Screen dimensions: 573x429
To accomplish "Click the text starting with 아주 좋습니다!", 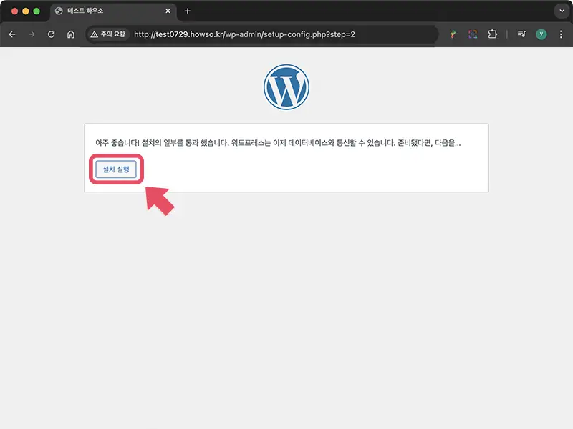I will pos(278,142).
